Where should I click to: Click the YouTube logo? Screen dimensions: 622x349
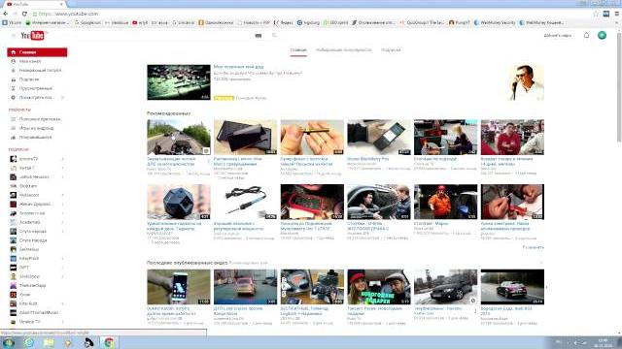coord(32,36)
